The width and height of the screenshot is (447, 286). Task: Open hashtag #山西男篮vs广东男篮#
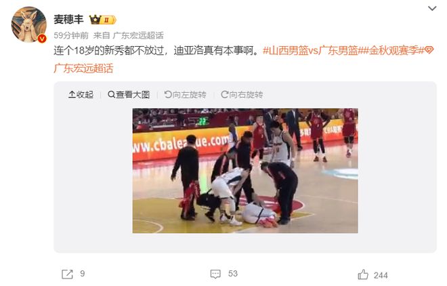[x=310, y=50]
